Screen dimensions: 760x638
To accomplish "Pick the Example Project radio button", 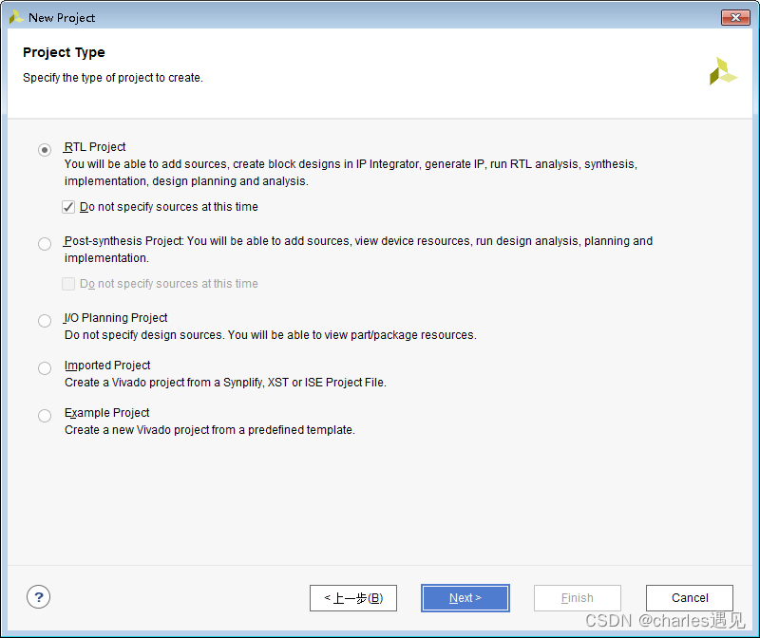I will (x=45, y=416).
